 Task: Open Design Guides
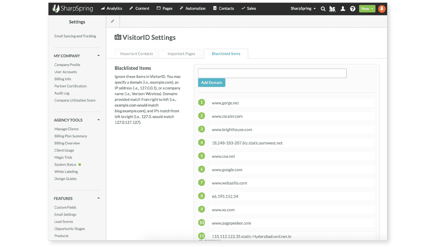tap(65, 179)
